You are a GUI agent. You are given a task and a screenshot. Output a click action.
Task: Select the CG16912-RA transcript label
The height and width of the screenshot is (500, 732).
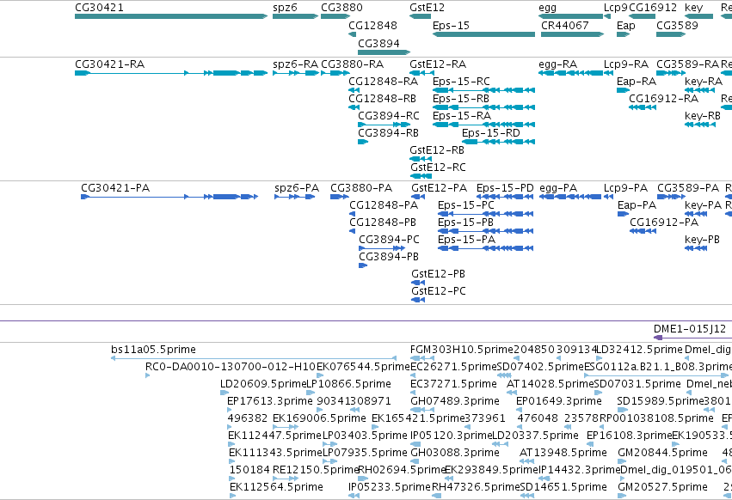[x=664, y=99]
